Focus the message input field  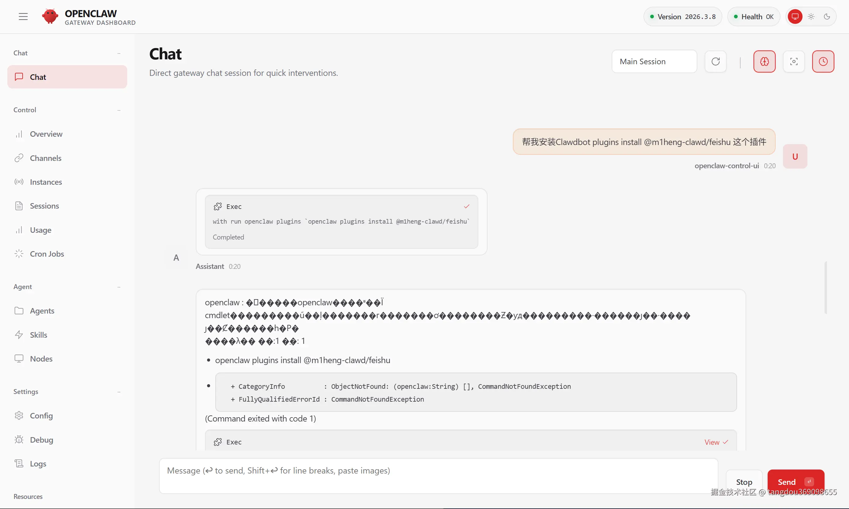[438, 475]
